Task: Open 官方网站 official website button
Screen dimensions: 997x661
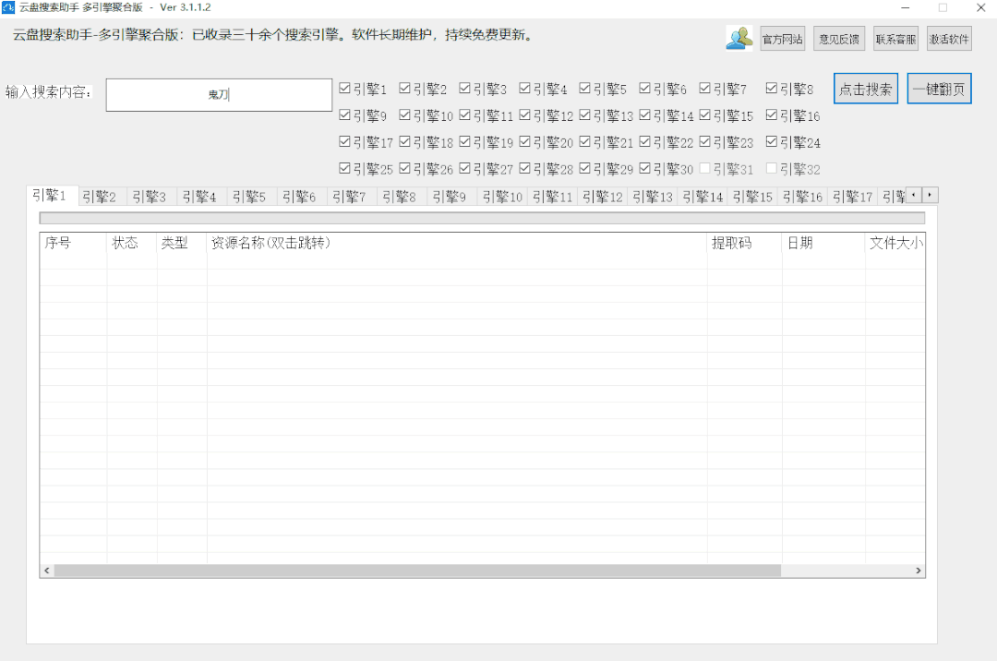Action: [x=782, y=40]
